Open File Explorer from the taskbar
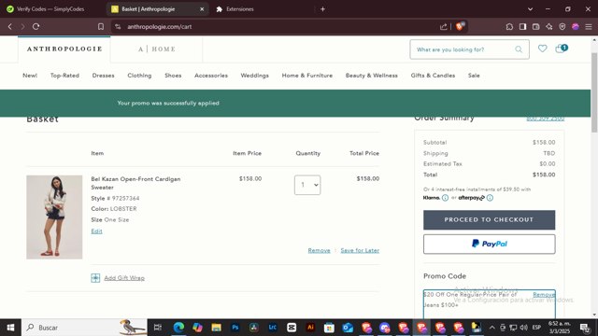Screen dimensions: 598x336 (216, 328)
